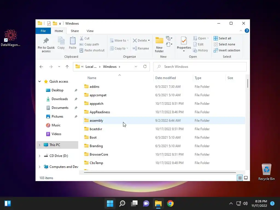
Task: Click the Rename command
Action: coord(141,48)
